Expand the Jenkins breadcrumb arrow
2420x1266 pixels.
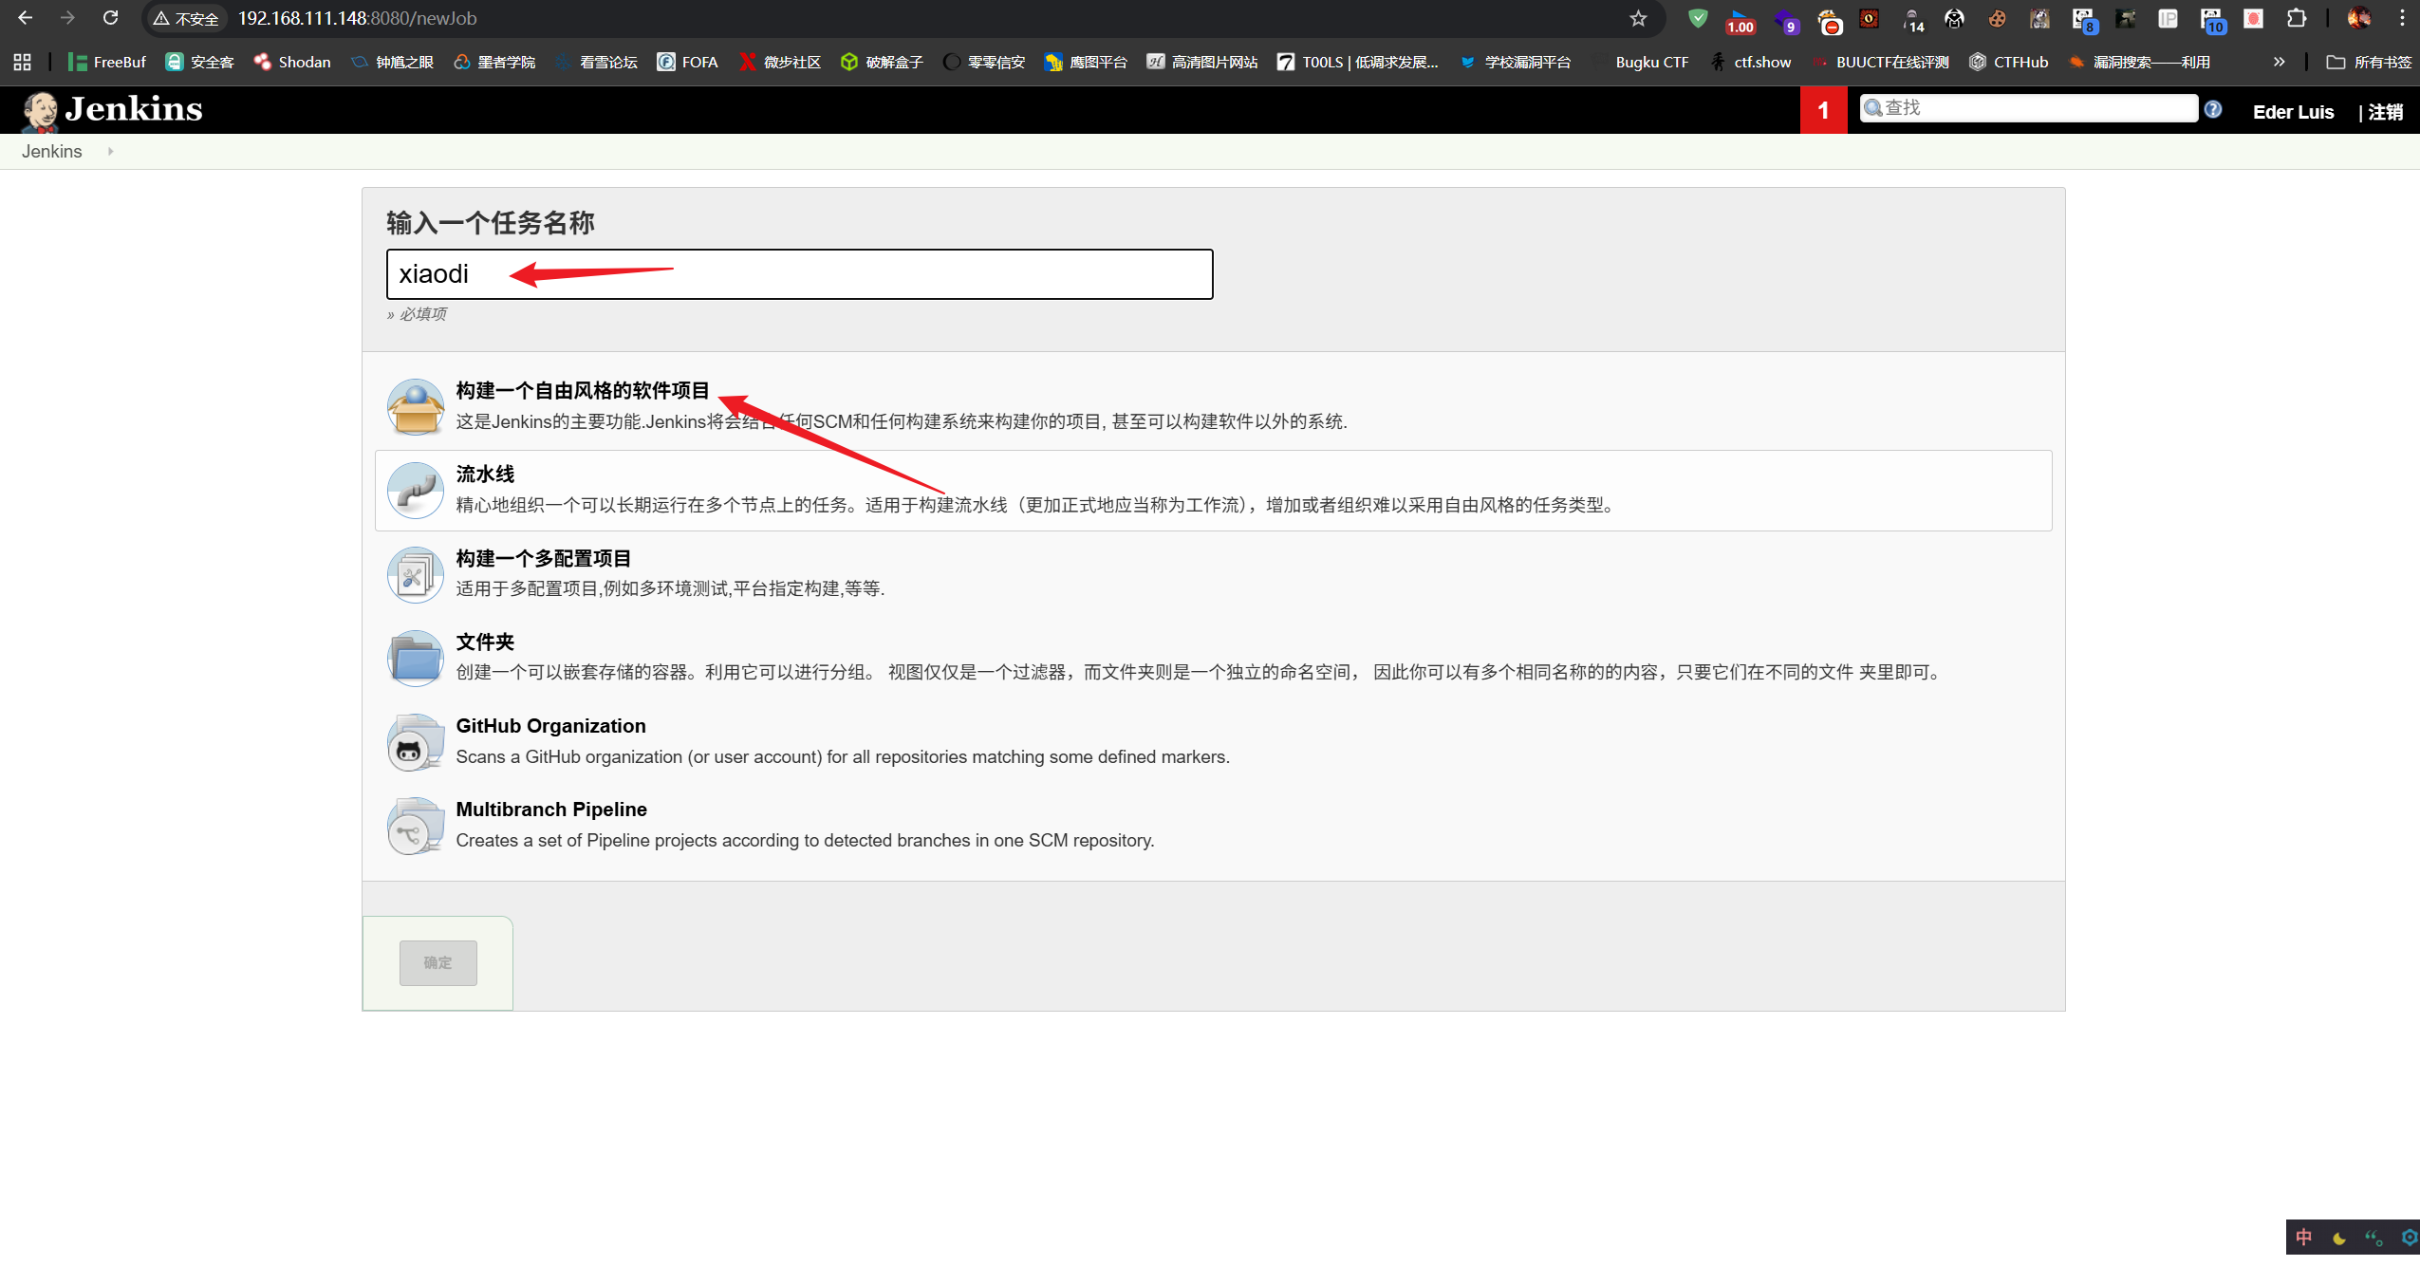coord(110,151)
